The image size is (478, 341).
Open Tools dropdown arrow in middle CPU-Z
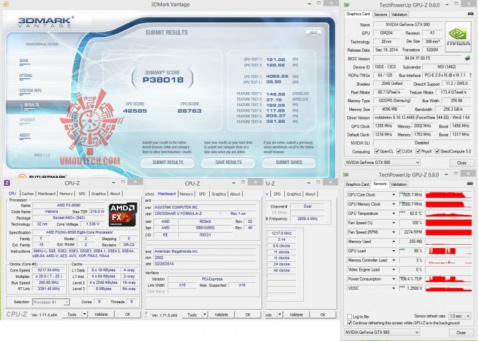(x=204, y=314)
